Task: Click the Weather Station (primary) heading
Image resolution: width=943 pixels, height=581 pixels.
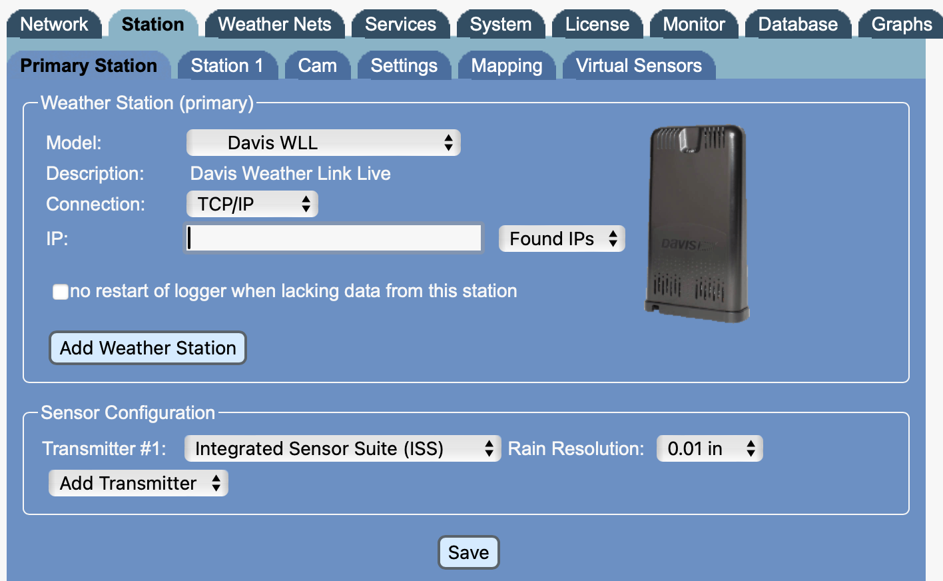Action: point(147,103)
